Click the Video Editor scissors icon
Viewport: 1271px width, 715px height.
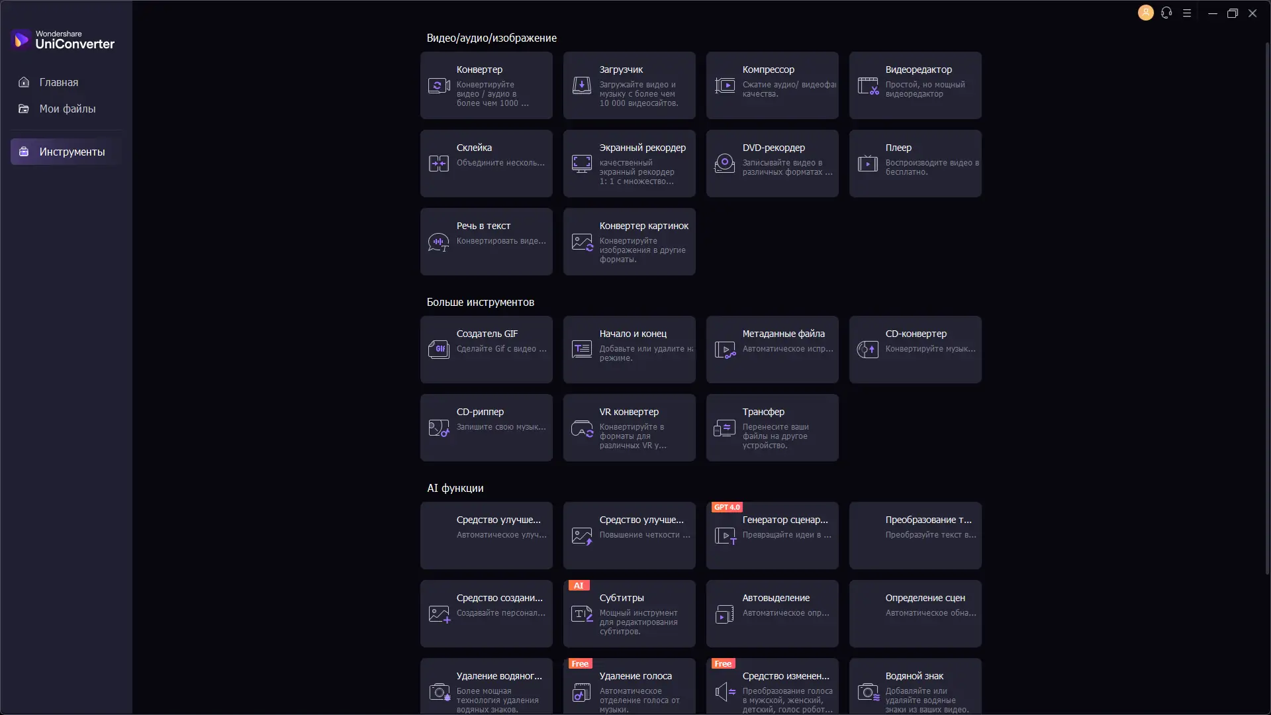[867, 85]
